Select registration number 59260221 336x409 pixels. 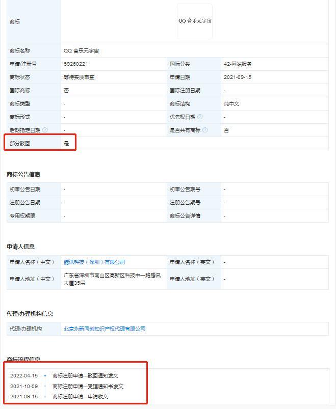pyautogui.click(x=75, y=64)
